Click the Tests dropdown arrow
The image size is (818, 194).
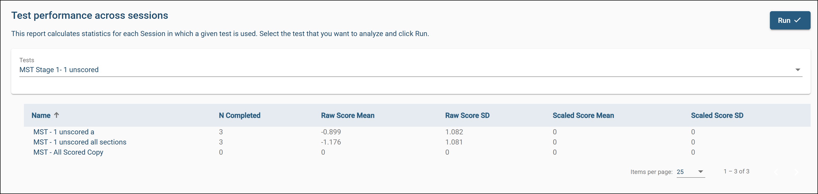coord(797,70)
